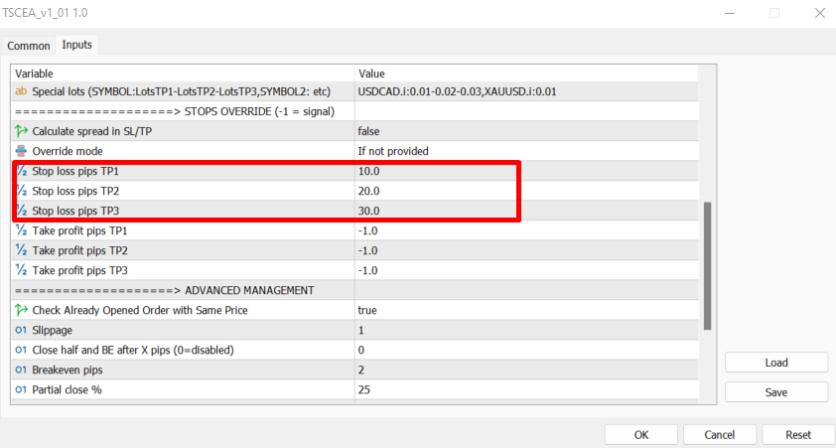Click the integer icon beside Slippage

coord(21,330)
